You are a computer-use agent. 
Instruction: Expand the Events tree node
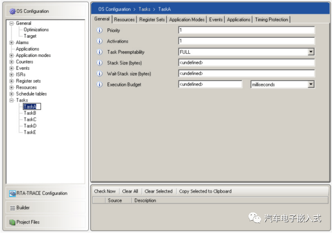tap(12, 68)
